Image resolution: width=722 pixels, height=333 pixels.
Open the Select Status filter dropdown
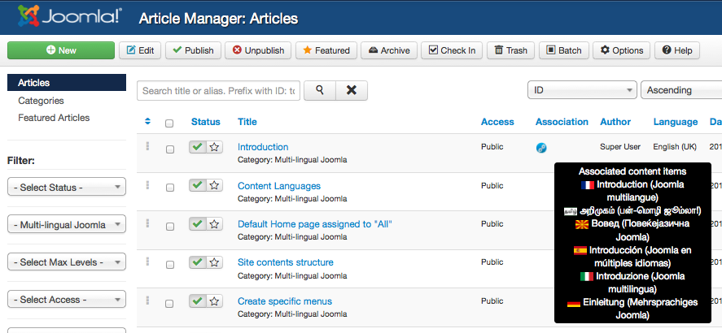(x=67, y=188)
